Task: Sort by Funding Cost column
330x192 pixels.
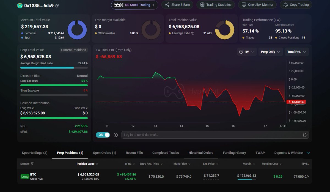Action: point(272,164)
